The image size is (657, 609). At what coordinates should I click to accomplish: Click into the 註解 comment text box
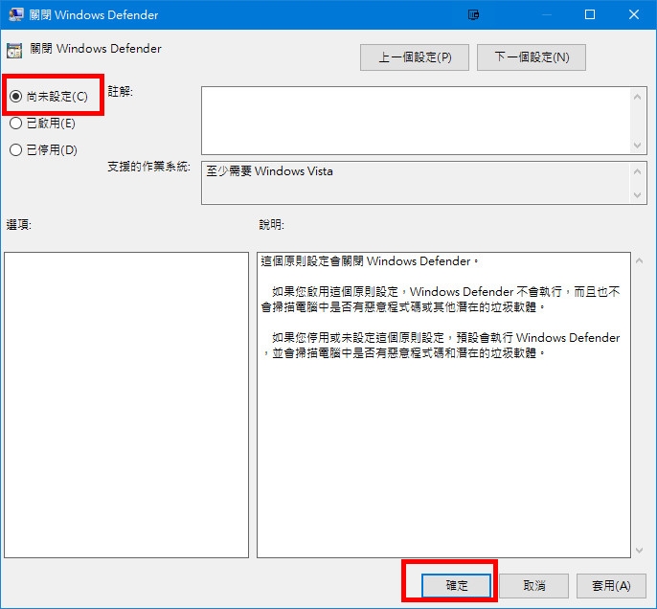[x=415, y=121]
